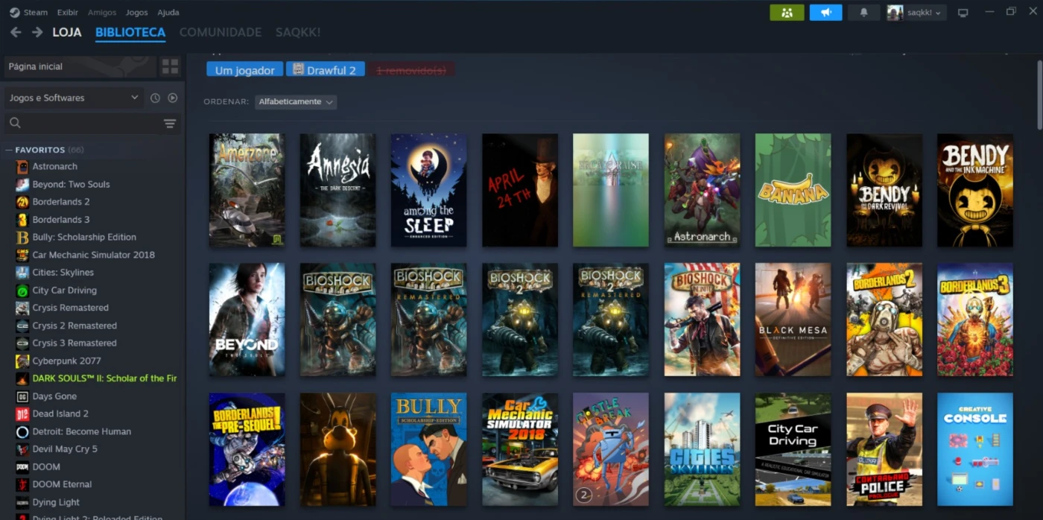
Task: Open Bendy and the Dark Revival cover
Action: pyautogui.click(x=884, y=190)
